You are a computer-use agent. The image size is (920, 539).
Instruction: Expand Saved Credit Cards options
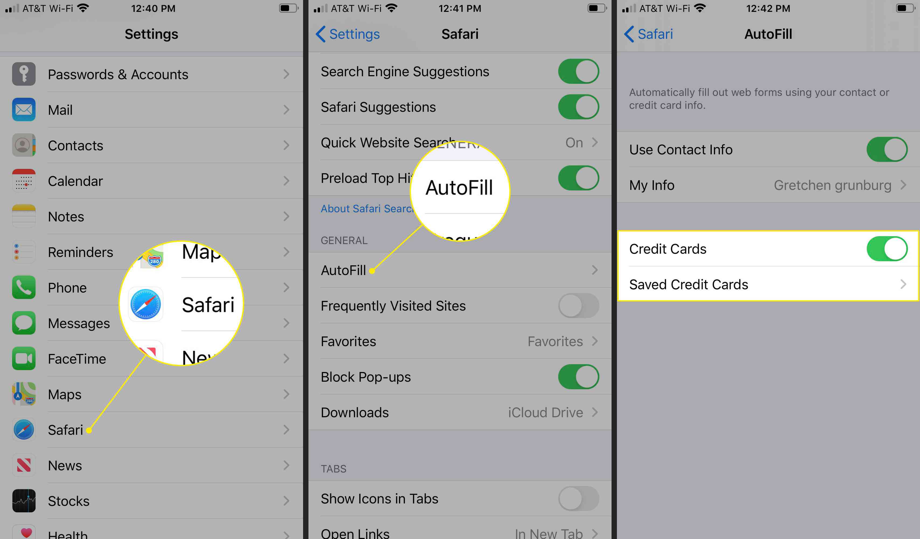click(x=767, y=284)
